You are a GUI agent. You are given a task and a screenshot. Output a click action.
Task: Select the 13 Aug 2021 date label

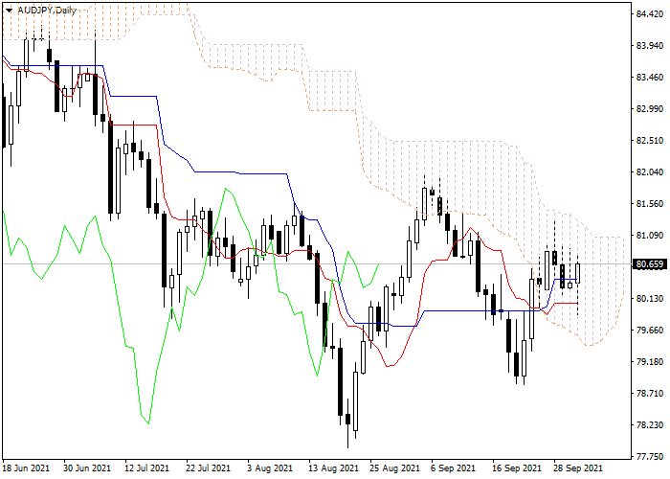332,468
